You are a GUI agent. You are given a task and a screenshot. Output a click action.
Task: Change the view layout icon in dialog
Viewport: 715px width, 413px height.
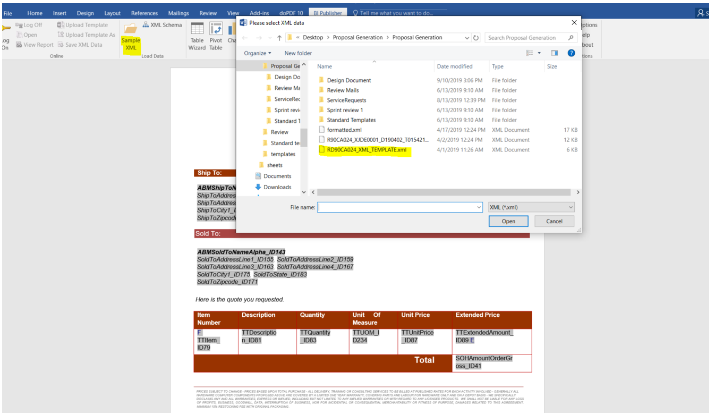pos(530,53)
